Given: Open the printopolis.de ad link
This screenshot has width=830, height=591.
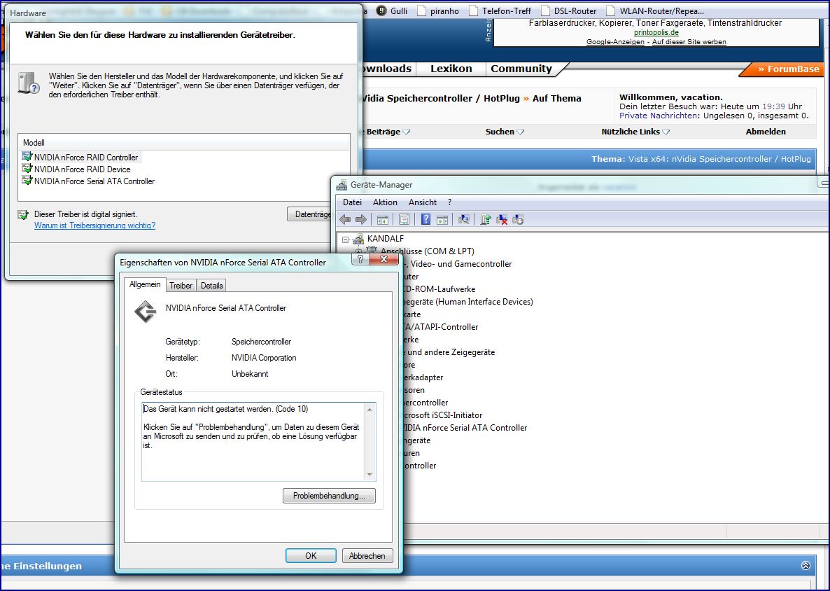Looking at the screenshot, I should click(656, 32).
